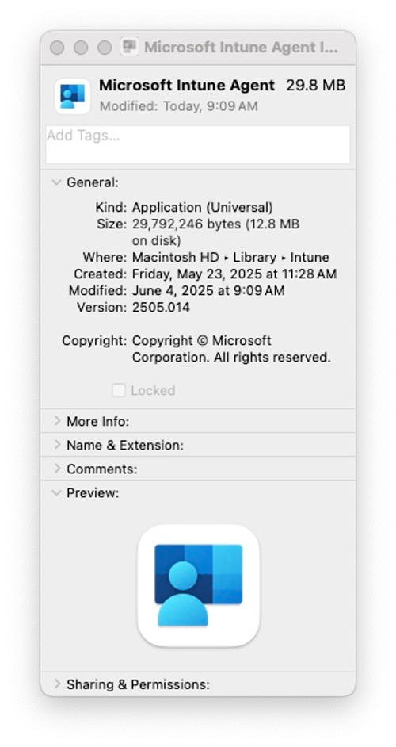Click the 'Application (Universal)' kind value
Image resolution: width=396 pixels, height=747 pixels.
point(202,208)
